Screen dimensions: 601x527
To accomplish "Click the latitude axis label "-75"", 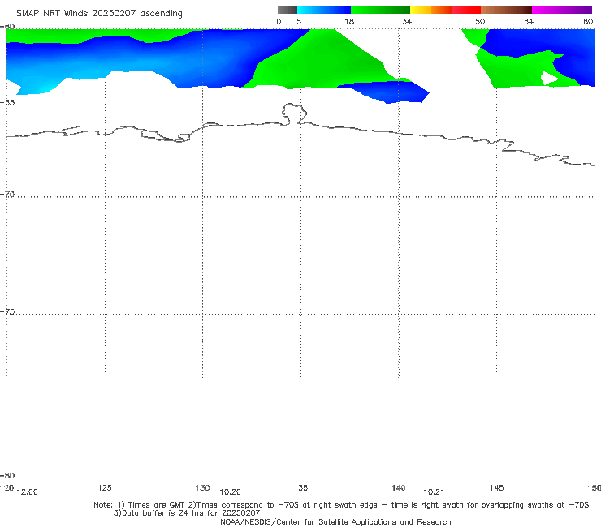I will coord(7,311).
